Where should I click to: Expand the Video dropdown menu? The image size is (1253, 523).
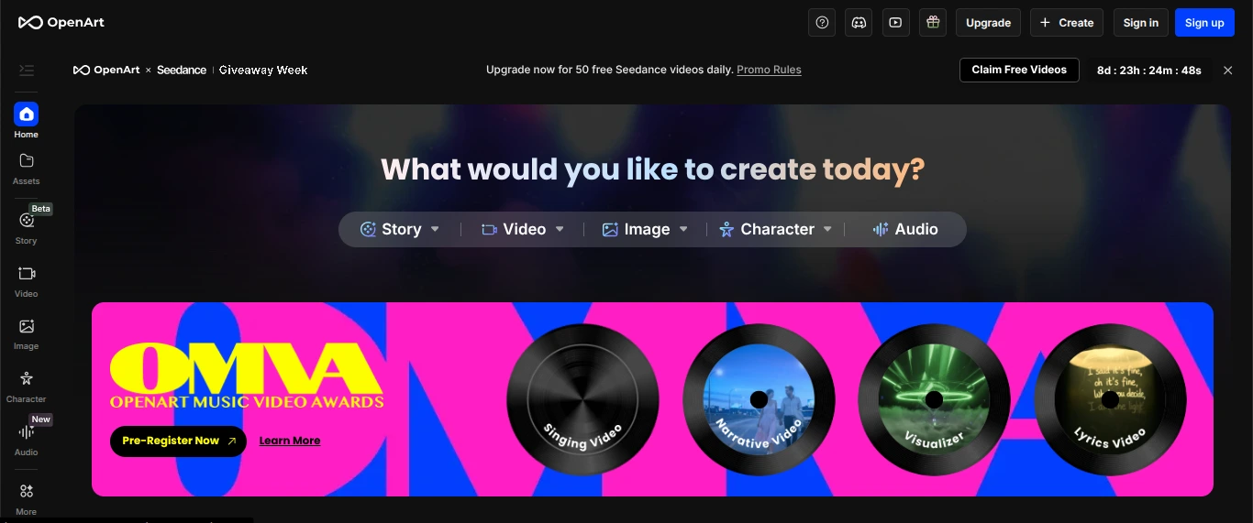coord(559,230)
